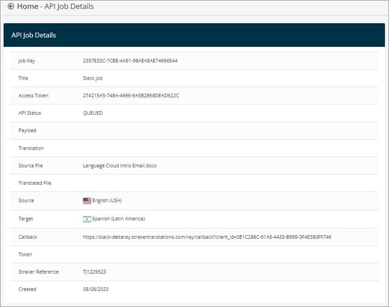The height and width of the screenshot is (307, 389).
Task: Select the Access Token value 274215A5-748A-4696
Action: tap(131, 96)
